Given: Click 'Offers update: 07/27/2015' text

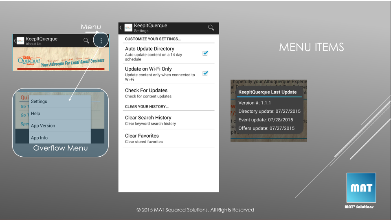Looking at the screenshot, I should (x=266, y=128).
